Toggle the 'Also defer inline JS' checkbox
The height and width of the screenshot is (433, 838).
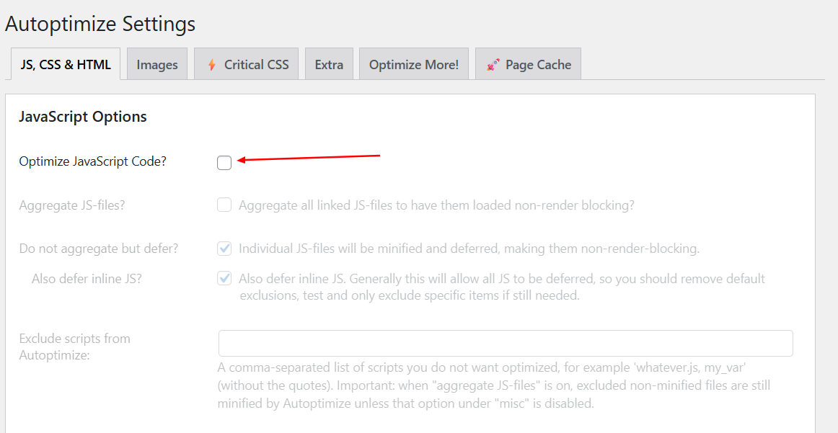click(224, 278)
